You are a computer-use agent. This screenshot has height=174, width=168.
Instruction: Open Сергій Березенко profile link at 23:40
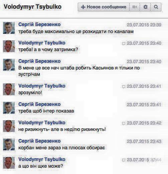pos(39,61)
